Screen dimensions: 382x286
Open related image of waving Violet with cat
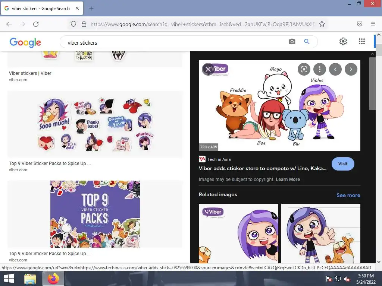coord(320,233)
